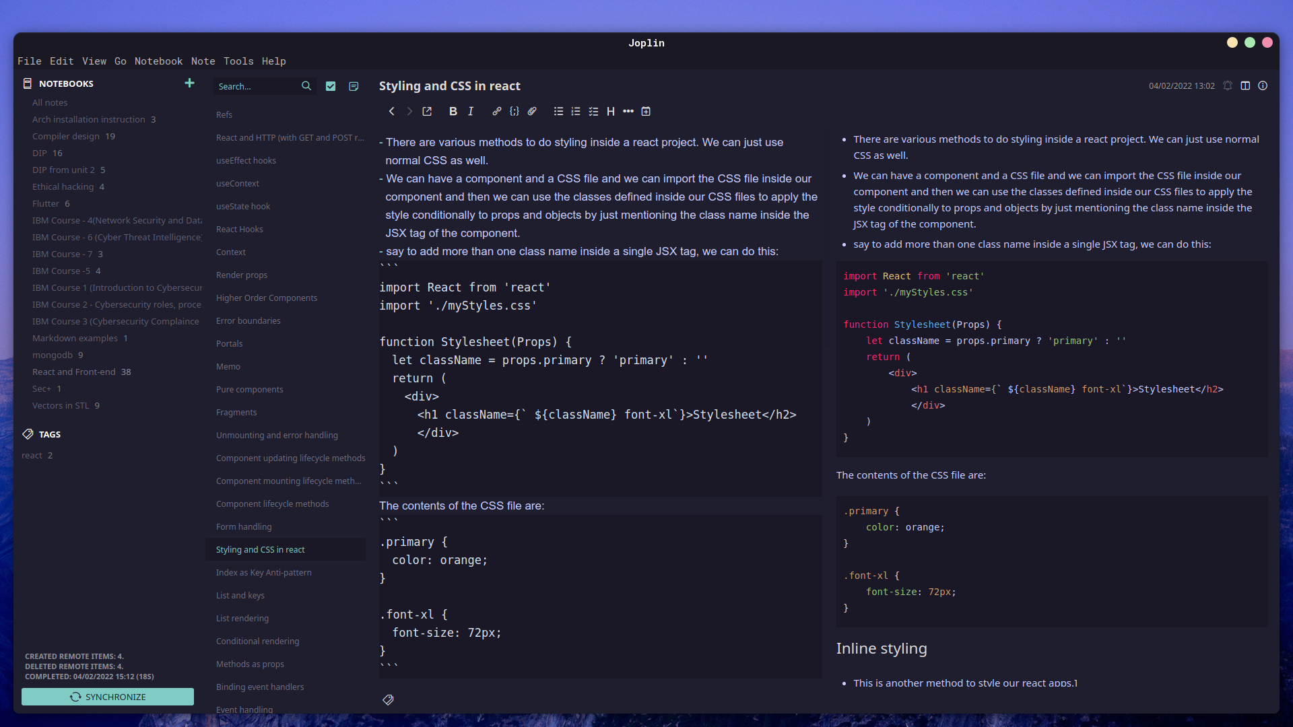1293x727 pixels.
Task: Apply italic formatting
Action: click(471, 111)
